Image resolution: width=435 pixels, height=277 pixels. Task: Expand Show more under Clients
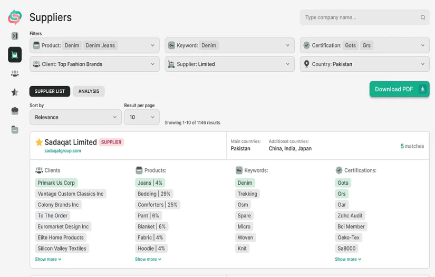tap(49, 259)
